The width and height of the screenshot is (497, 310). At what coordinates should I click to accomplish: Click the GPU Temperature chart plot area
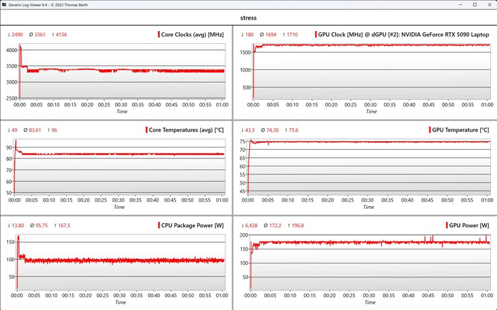click(369, 166)
